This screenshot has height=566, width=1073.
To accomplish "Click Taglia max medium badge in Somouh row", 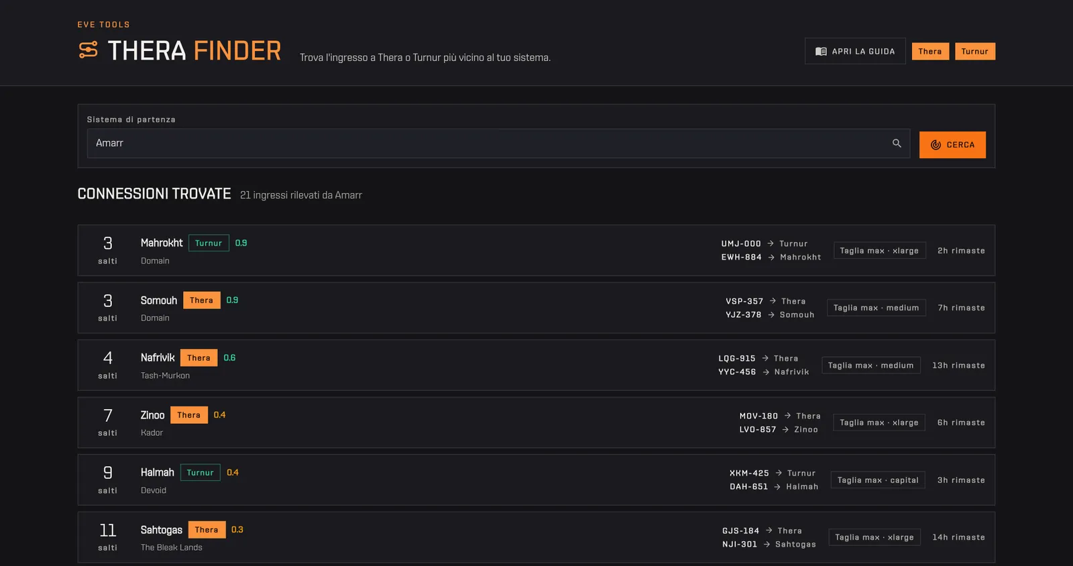I will click(x=876, y=308).
